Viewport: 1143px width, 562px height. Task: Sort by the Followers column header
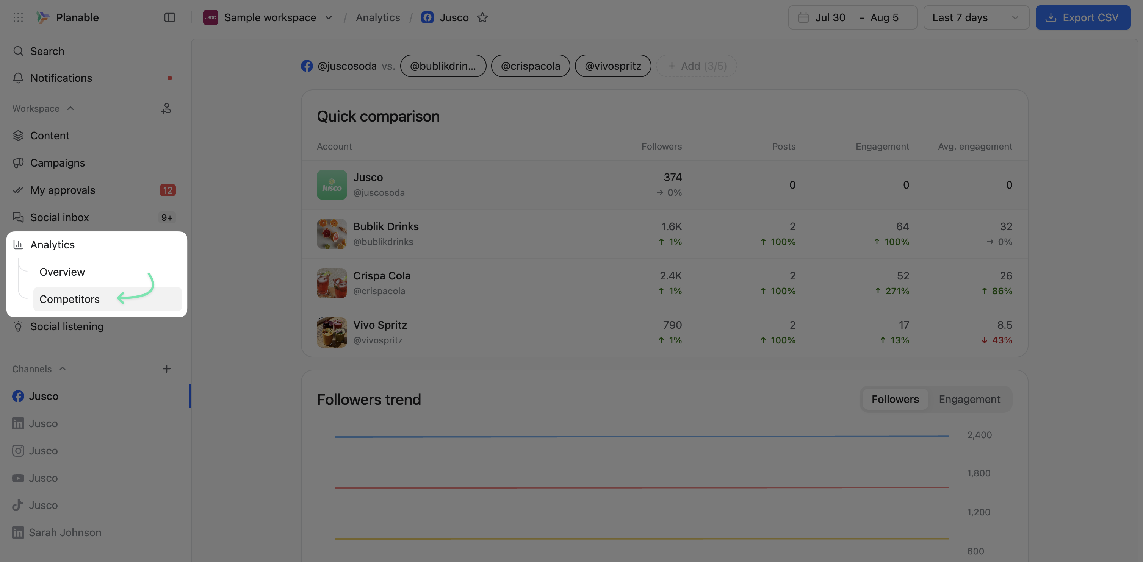pyautogui.click(x=662, y=146)
